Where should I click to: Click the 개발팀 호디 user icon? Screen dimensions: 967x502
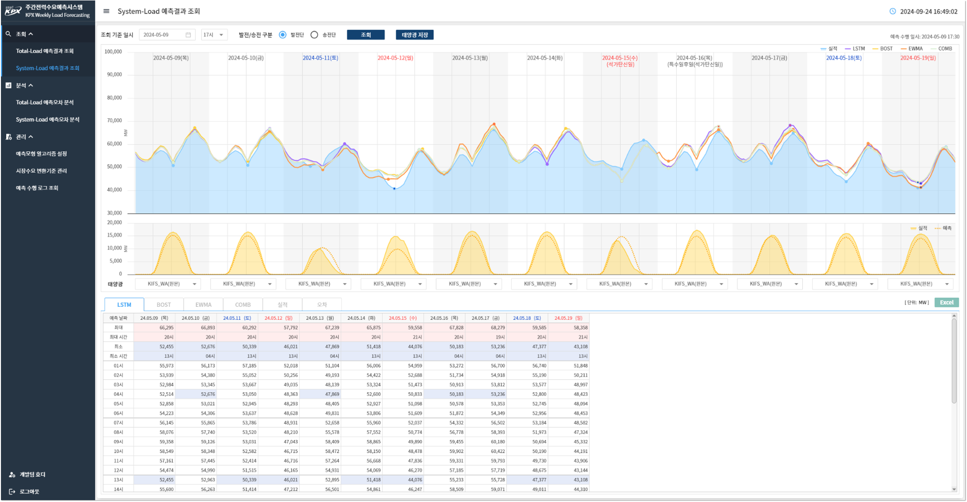(x=12, y=474)
